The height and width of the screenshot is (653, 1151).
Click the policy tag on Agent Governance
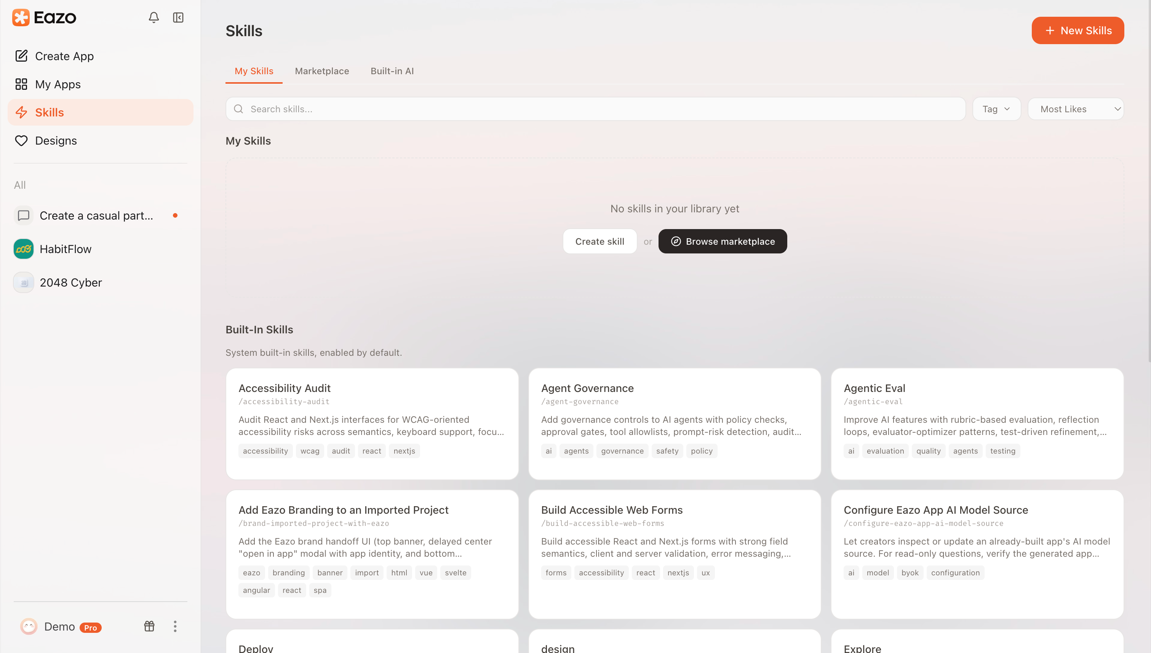point(702,451)
